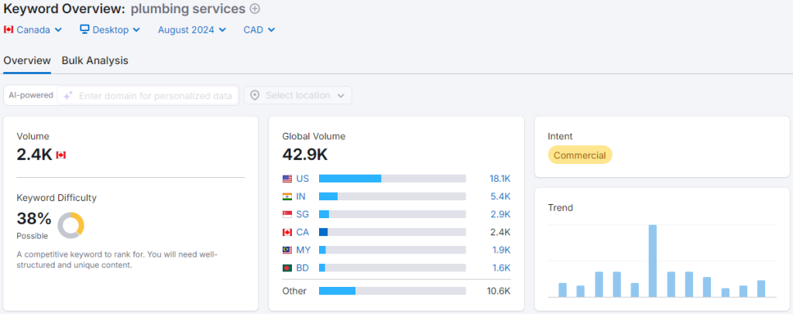Open the CAD currency dropdown

pos(259,30)
